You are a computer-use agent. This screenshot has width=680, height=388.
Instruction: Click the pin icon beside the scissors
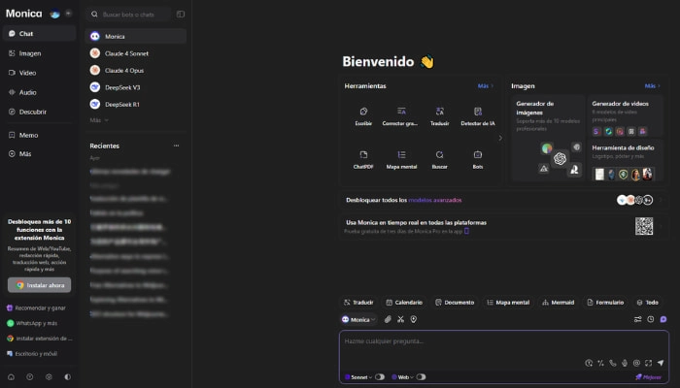[414, 319]
